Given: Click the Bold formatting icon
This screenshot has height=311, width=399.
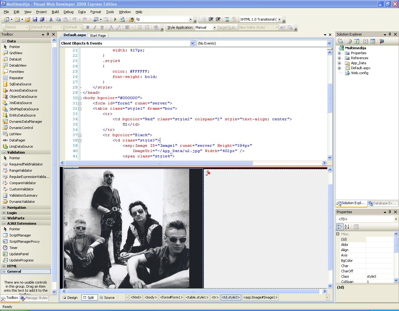Looking at the screenshot, I should (88, 27).
